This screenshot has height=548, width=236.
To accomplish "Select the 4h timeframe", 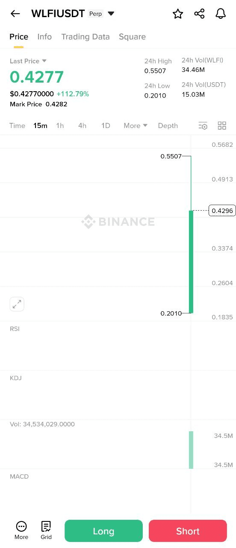I will click(x=82, y=125).
